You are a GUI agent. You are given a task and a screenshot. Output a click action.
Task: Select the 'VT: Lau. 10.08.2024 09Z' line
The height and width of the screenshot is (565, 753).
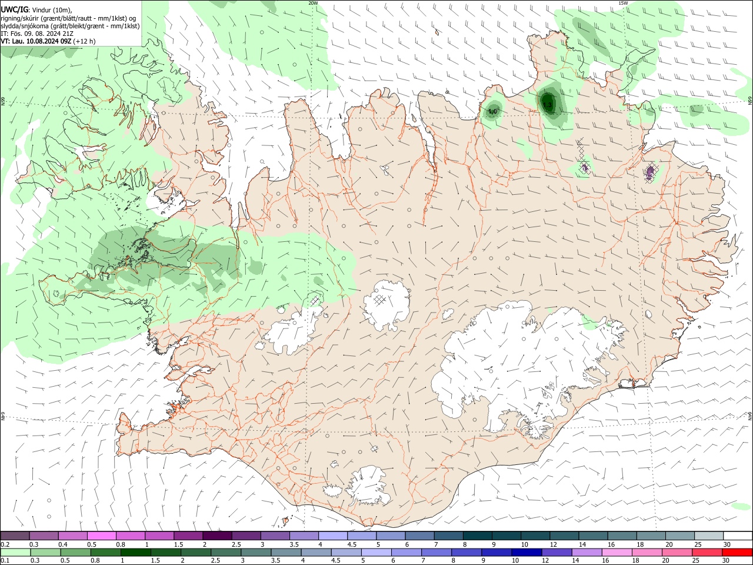pos(36,42)
